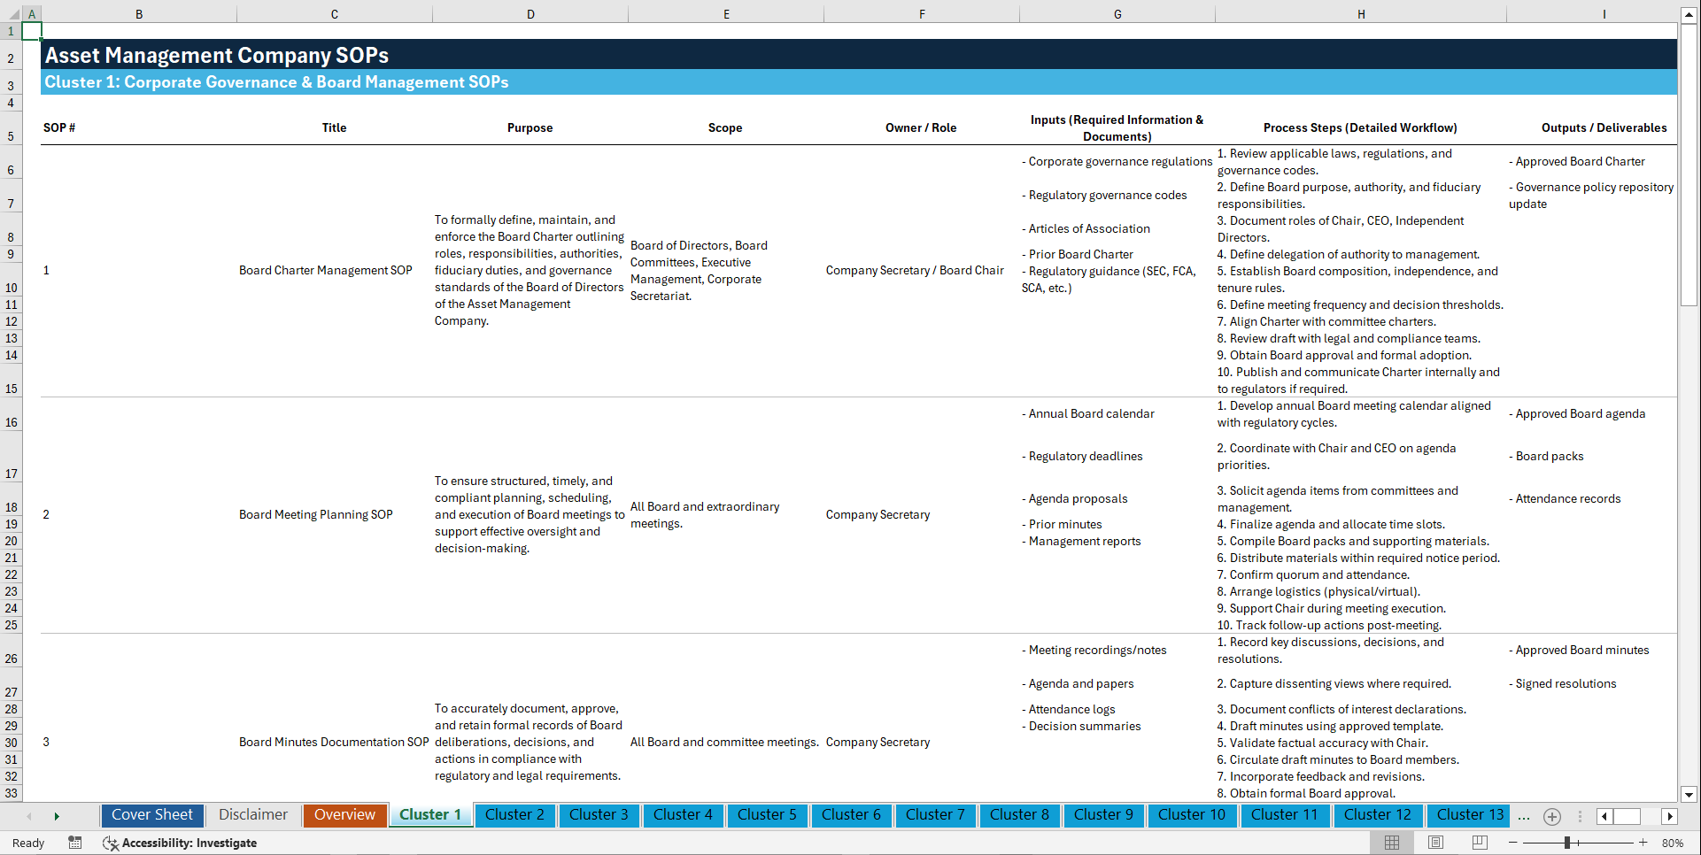
Task: Open Page Layout view from the status bar
Action: 1434,843
